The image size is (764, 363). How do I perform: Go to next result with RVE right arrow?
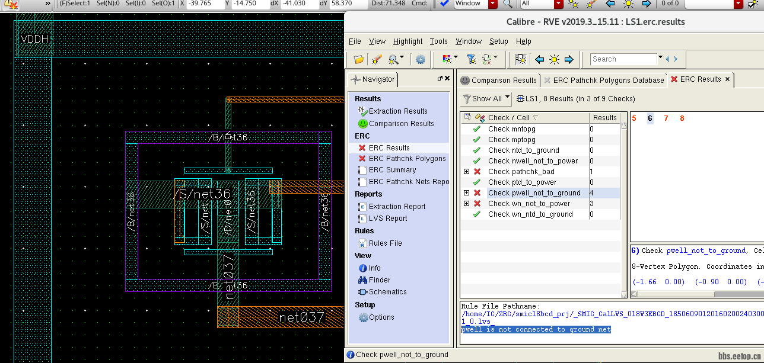pyautogui.click(x=569, y=59)
